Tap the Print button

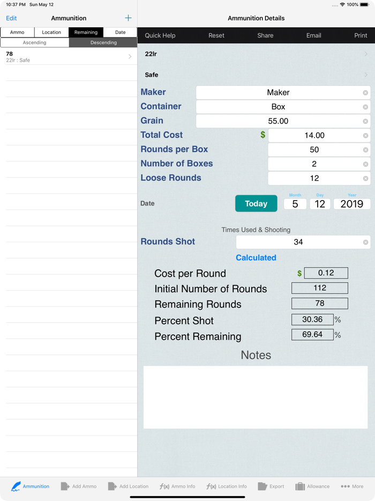pyautogui.click(x=361, y=35)
